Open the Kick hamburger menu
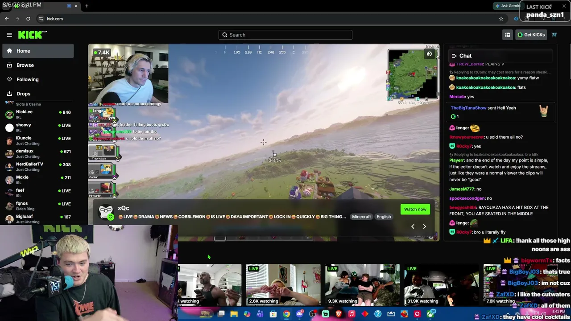This screenshot has height=321, width=571. pos(9,35)
